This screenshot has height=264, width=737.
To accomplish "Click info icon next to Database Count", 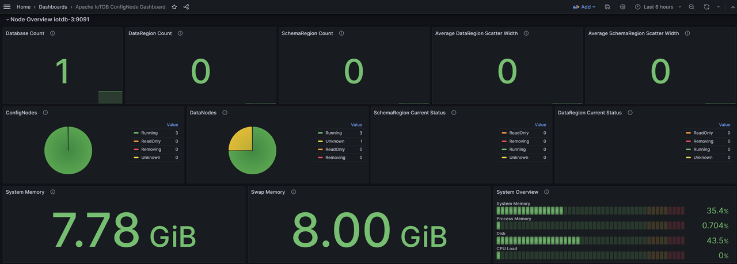I will click(52, 33).
